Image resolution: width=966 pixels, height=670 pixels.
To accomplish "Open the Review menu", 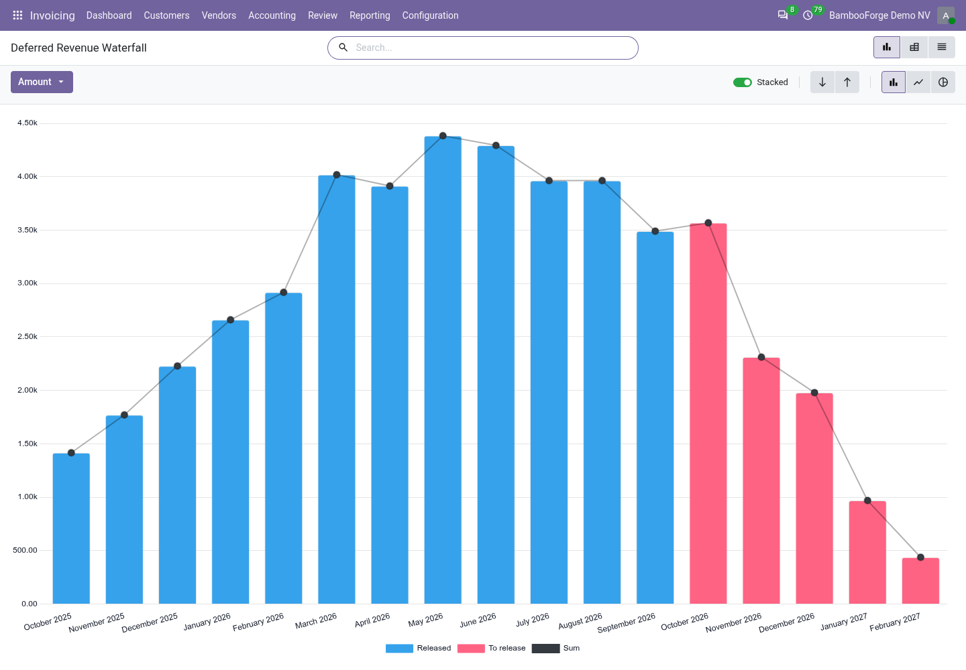I will (323, 15).
